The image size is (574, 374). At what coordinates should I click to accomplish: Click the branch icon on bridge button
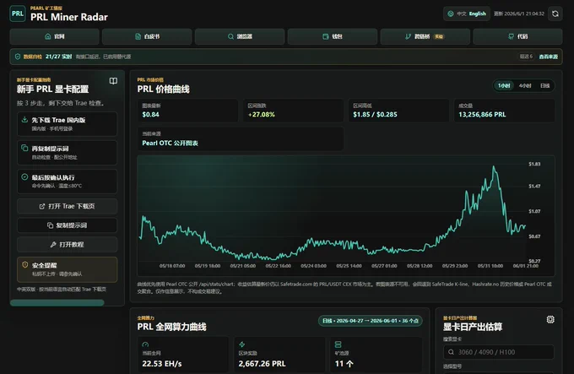(x=408, y=36)
